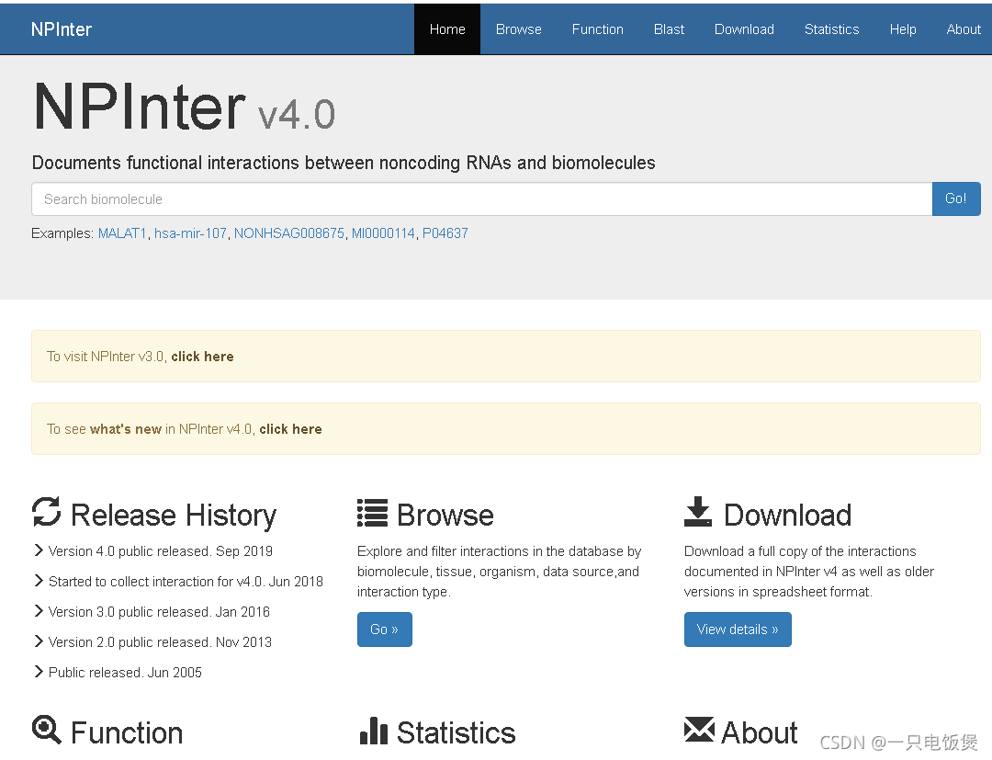Click chevron beside Started to collect interaction

(x=39, y=581)
